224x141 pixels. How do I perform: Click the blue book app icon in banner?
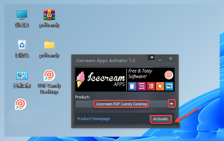click(x=132, y=86)
